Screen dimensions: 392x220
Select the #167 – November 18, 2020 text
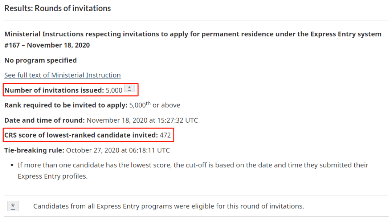tap(47, 45)
